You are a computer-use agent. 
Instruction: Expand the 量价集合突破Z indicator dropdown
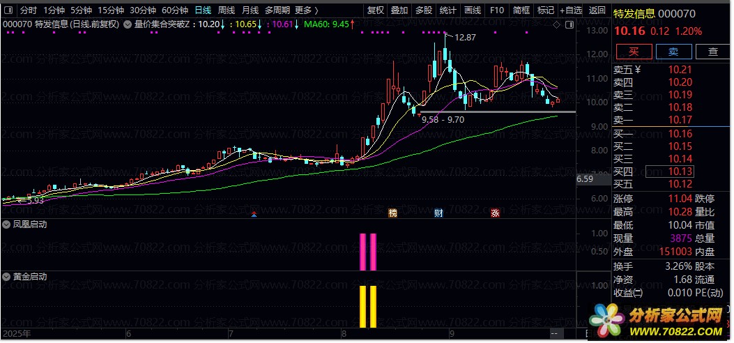[128, 24]
